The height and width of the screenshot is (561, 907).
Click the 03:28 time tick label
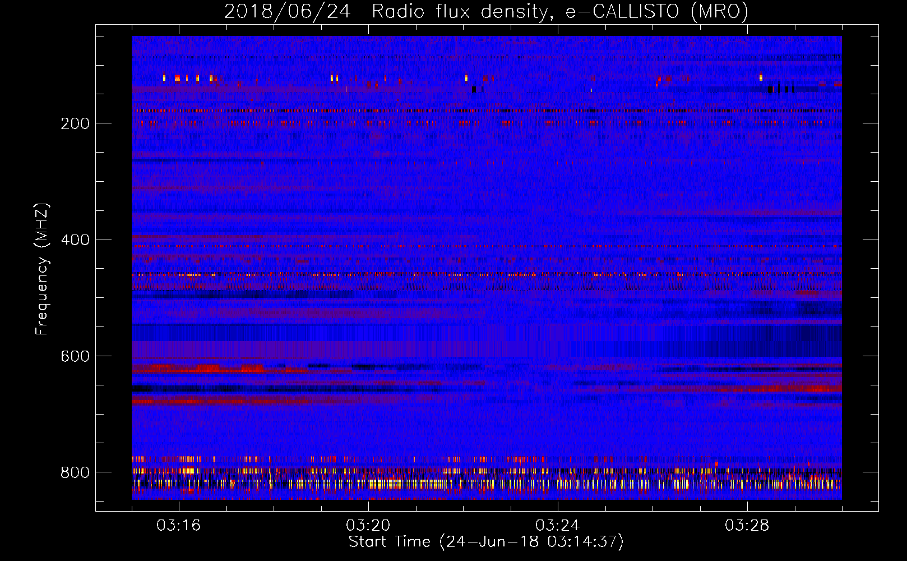point(747,526)
